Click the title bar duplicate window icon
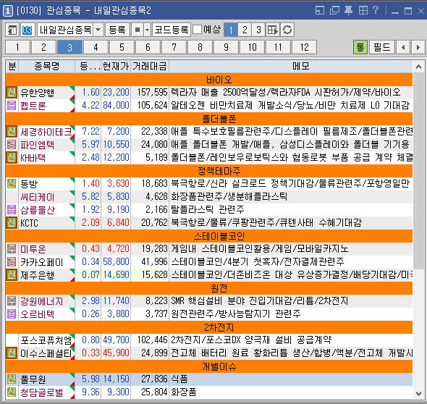This screenshot has height=404, width=427. coord(334,10)
